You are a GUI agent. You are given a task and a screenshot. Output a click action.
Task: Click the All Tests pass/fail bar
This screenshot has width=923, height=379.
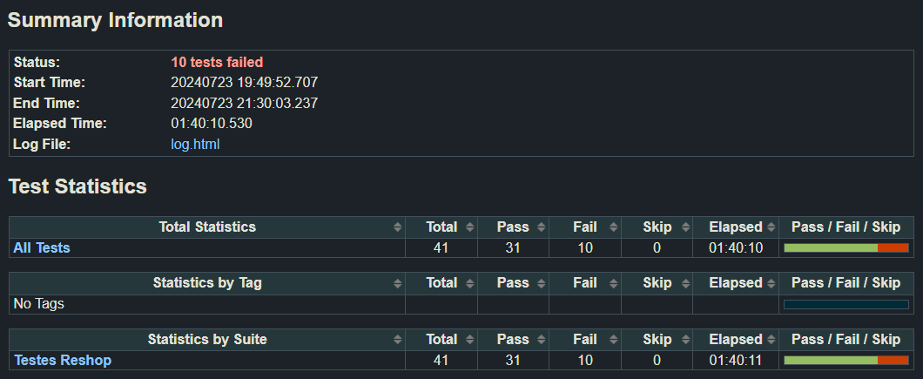(x=846, y=248)
